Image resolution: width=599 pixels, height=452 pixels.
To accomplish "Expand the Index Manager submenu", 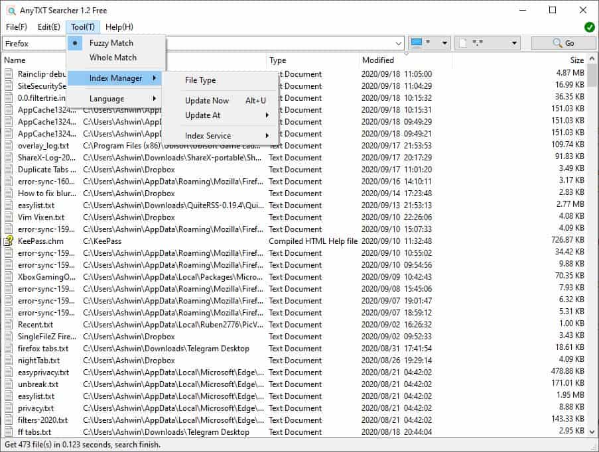I will [x=115, y=78].
